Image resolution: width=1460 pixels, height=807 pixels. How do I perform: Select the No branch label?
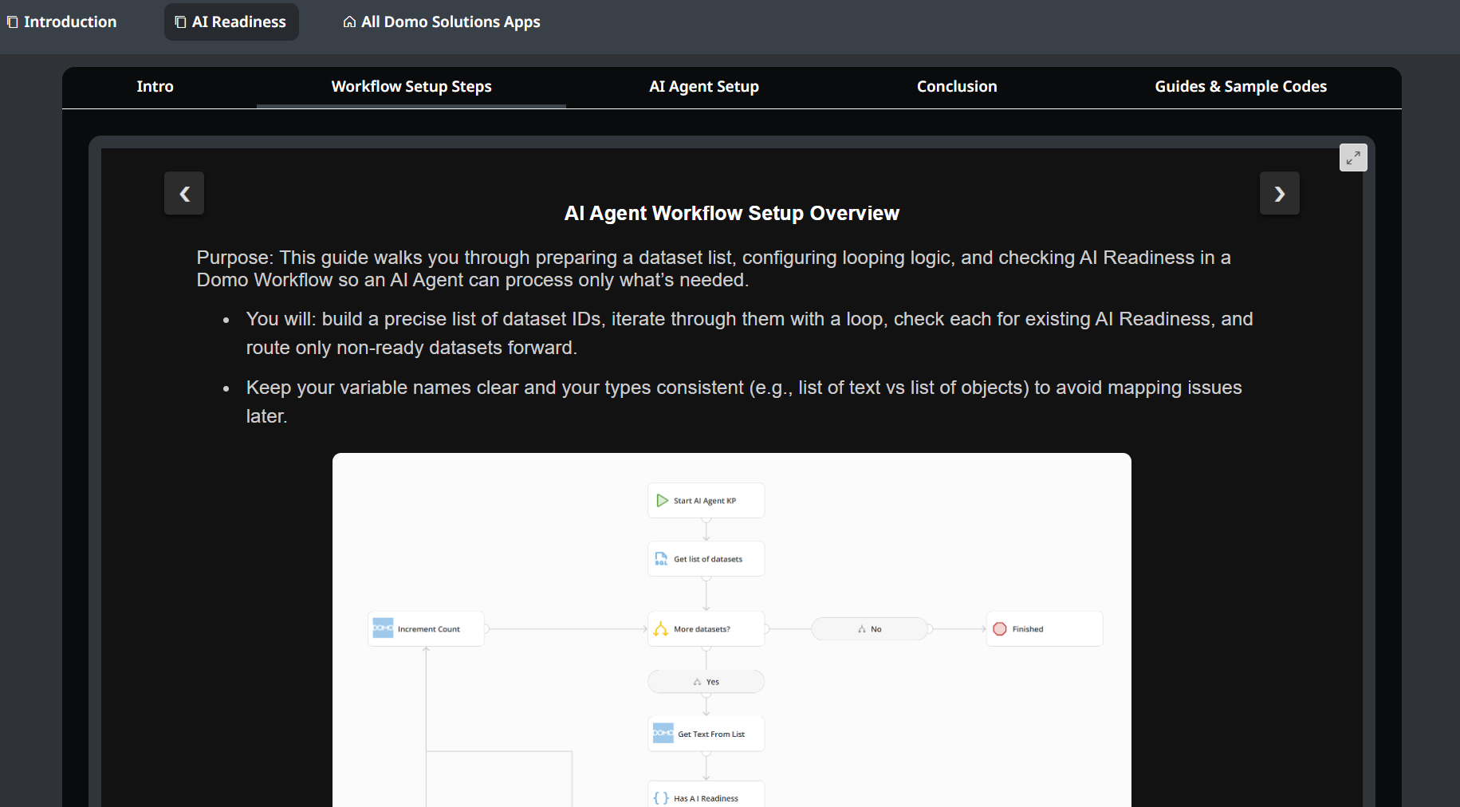click(870, 629)
